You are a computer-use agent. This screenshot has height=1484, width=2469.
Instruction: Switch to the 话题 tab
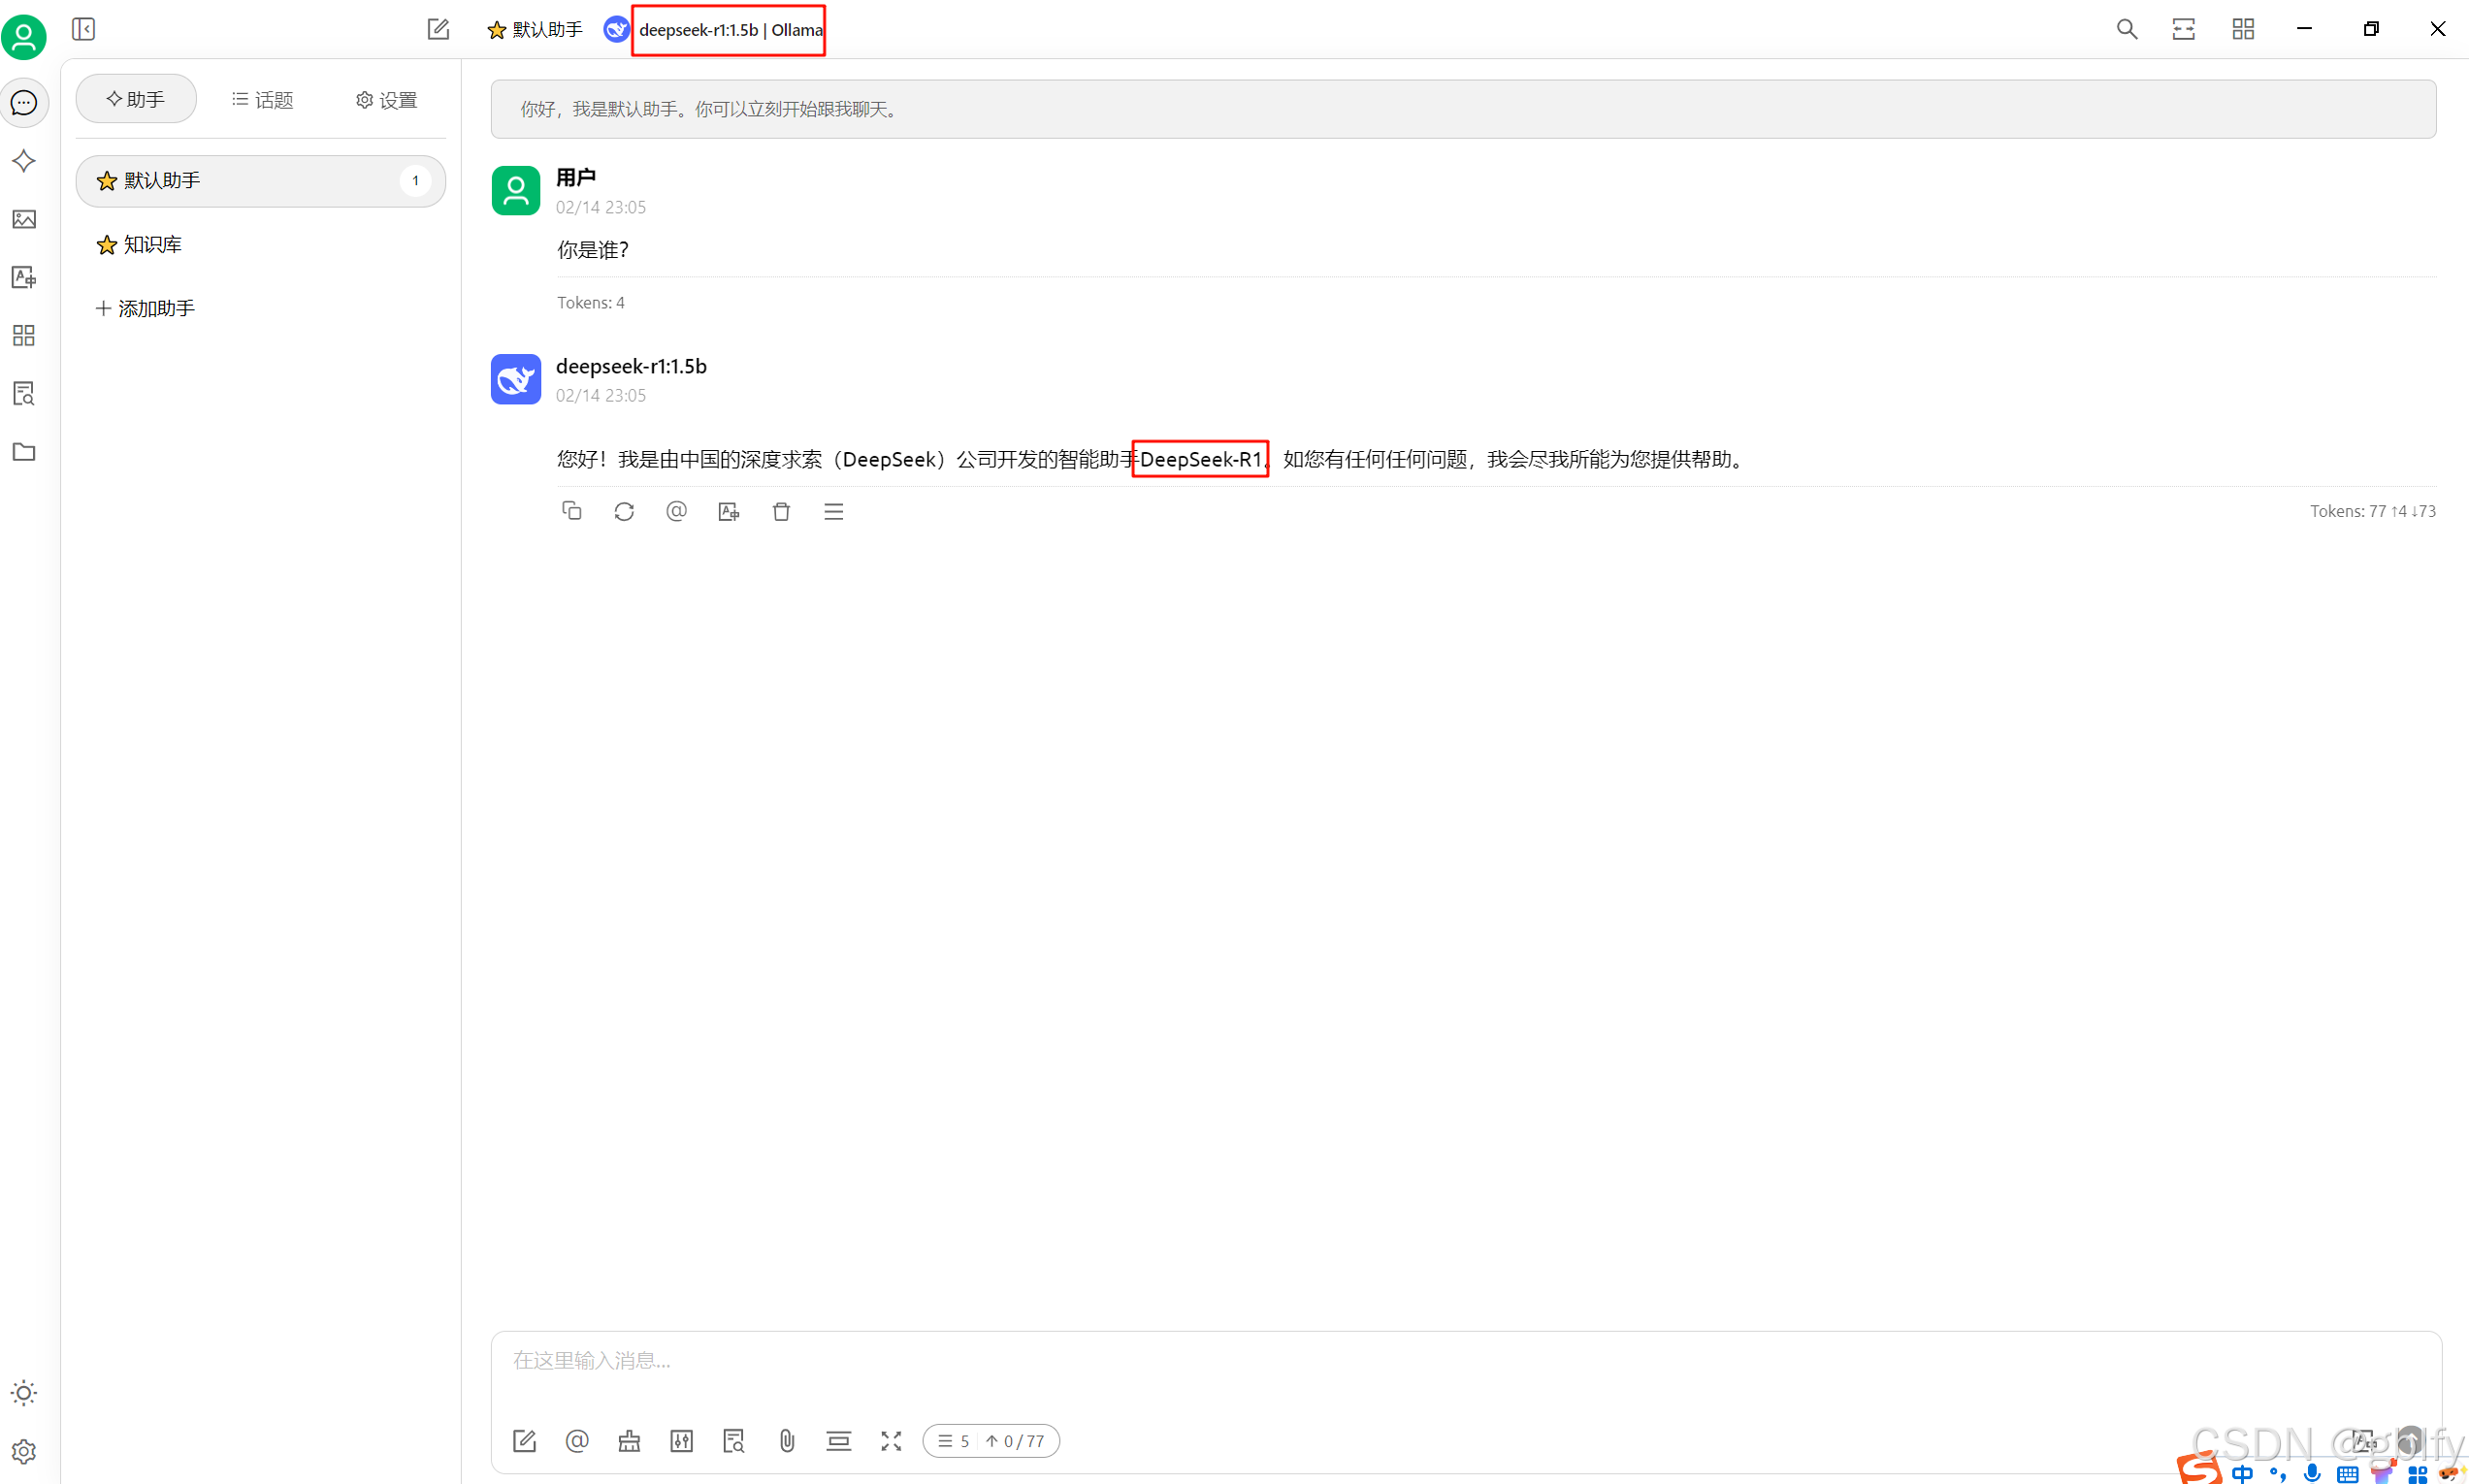(x=262, y=100)
